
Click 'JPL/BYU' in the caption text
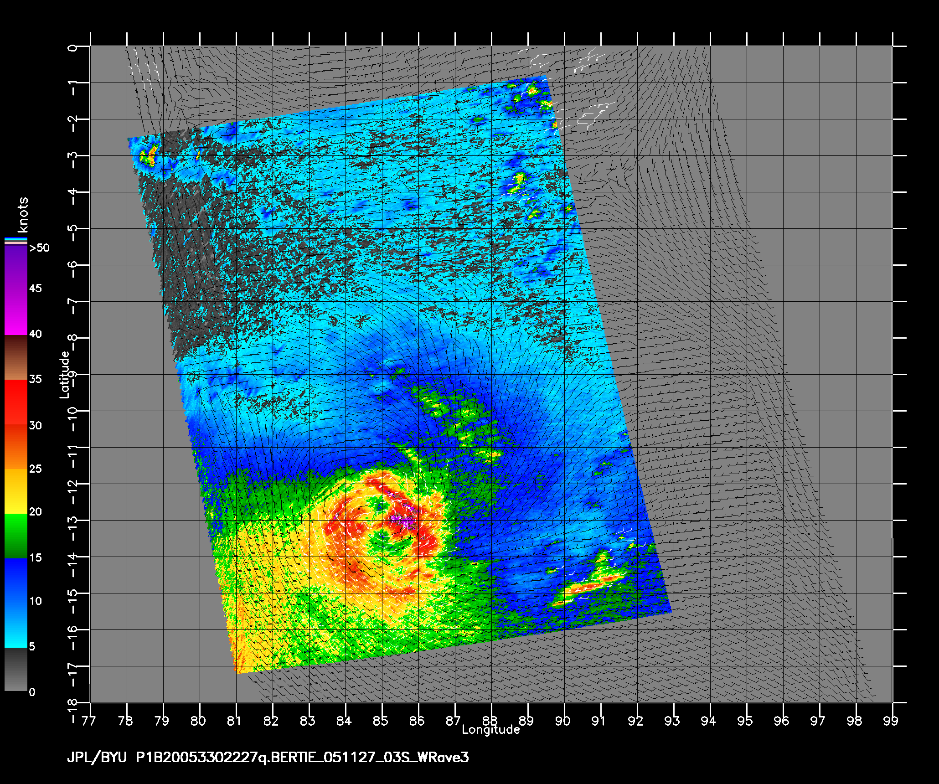click(97, 757)
